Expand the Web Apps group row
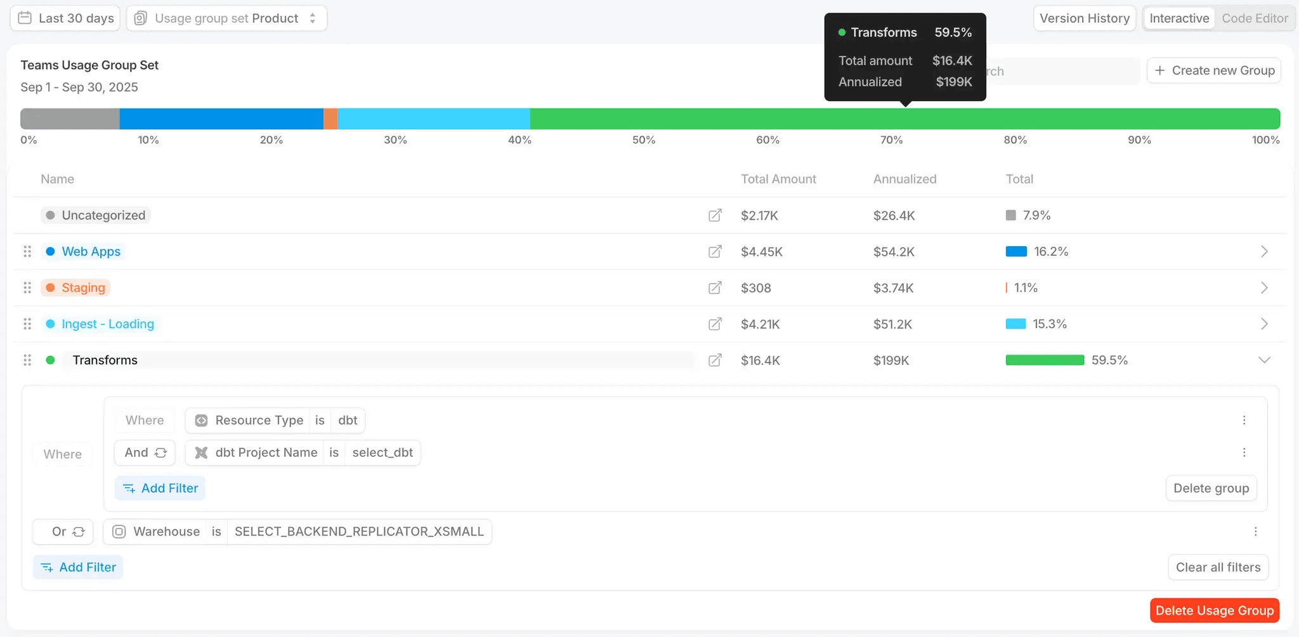Viewport: 1299px width, 637px height. point(1264,252)
